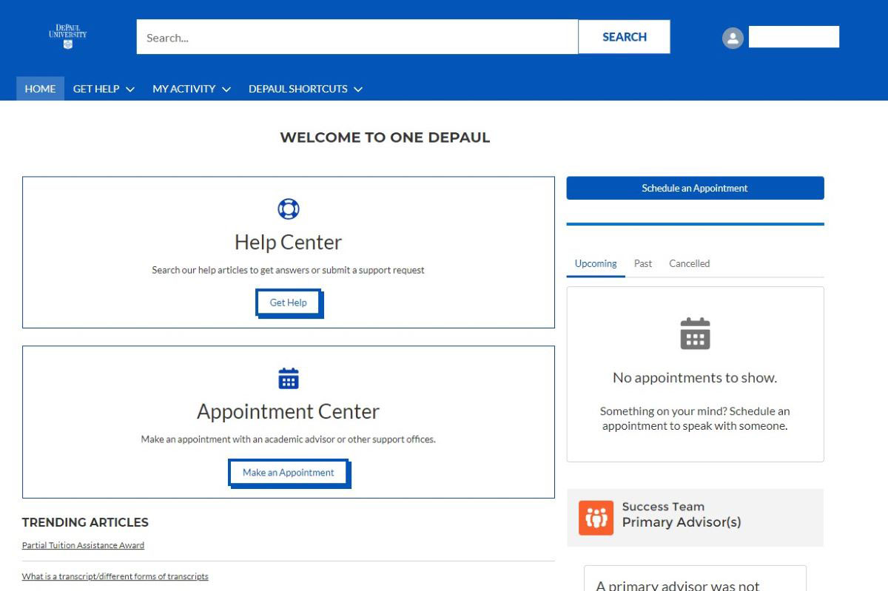Click the orange Success Team people icon
888x591 pixels.
tap(596, 518)
